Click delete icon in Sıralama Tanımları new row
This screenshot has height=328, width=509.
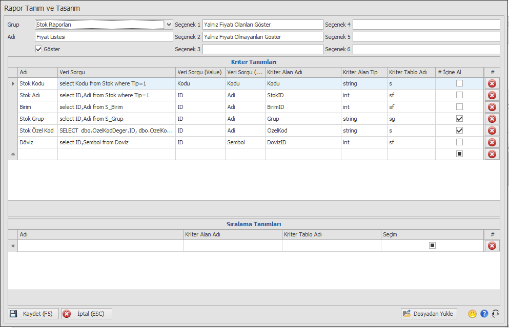pyautogui.click(x=492, y=246)
